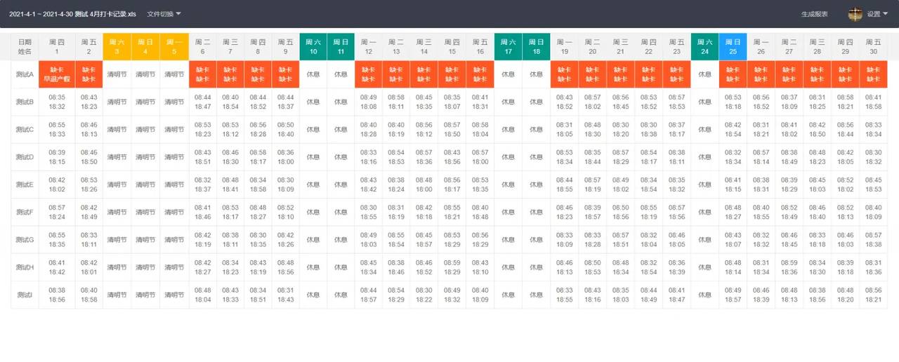This screenshot has width=899, height=362.
Task: Click 测试H's 08:31 18:36 cell on day 30
Action: [x=874, y=267]
